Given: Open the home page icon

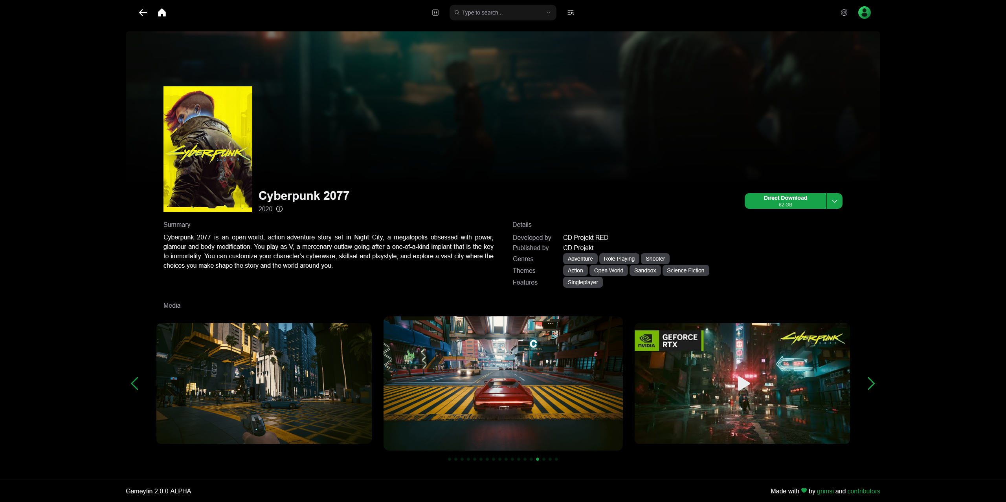Looking at the screenshot, I should point(162,13).
